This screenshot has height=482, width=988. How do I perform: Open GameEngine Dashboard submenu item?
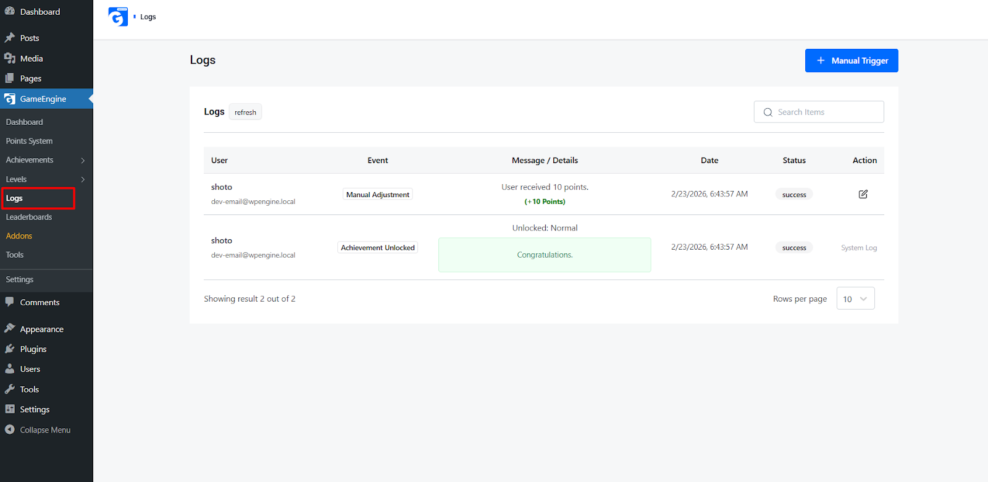(25, 122)
